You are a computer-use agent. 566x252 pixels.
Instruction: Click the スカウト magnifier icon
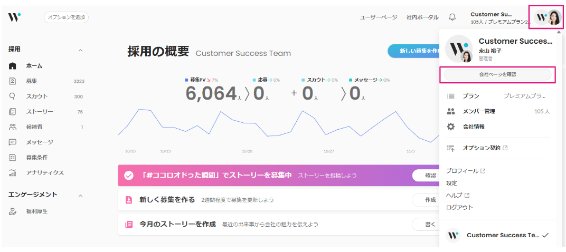pos(13,96)
